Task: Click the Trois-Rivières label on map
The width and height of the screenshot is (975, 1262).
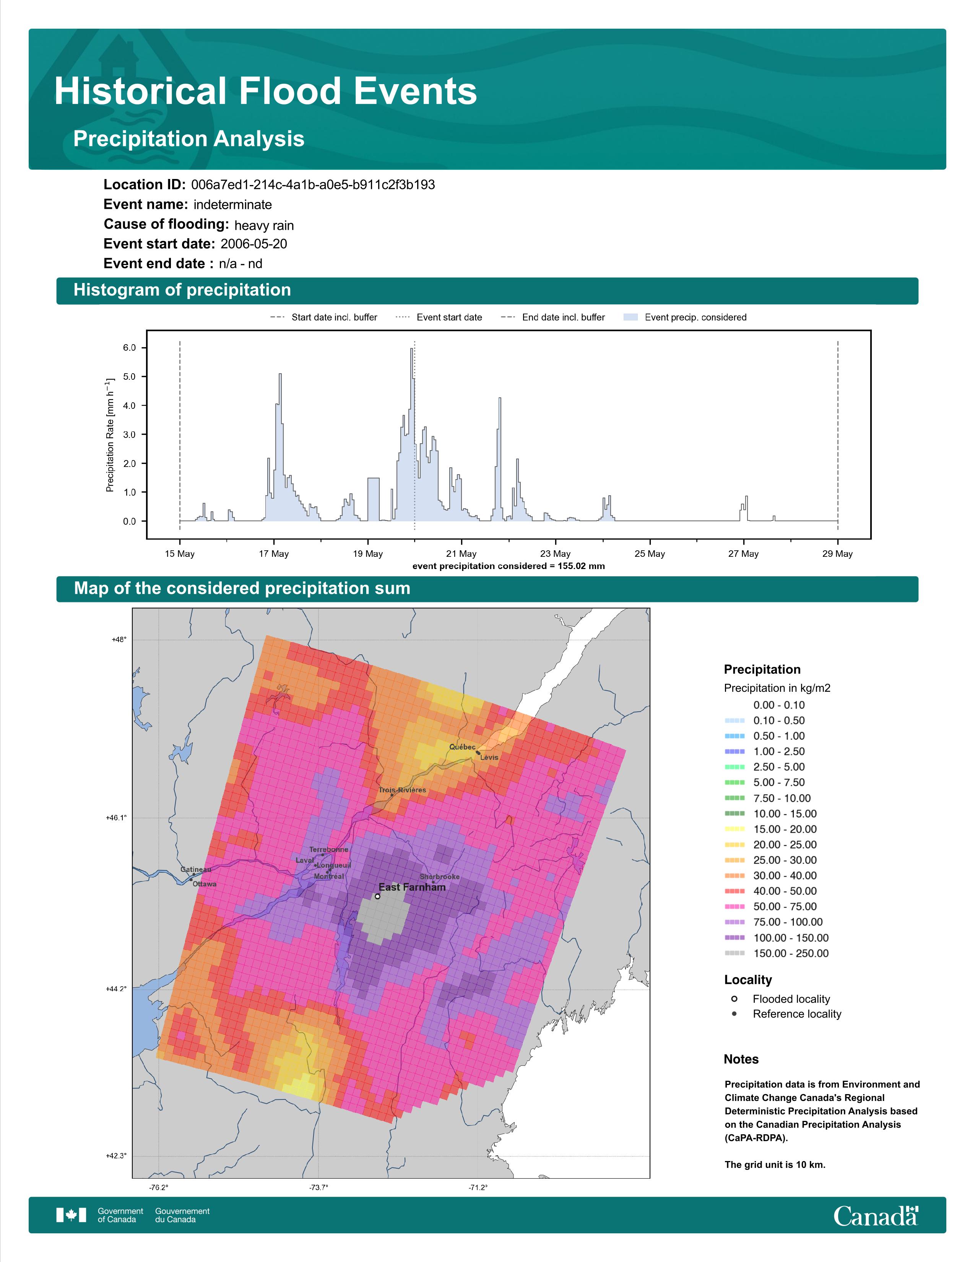Action: pos(403,790)
